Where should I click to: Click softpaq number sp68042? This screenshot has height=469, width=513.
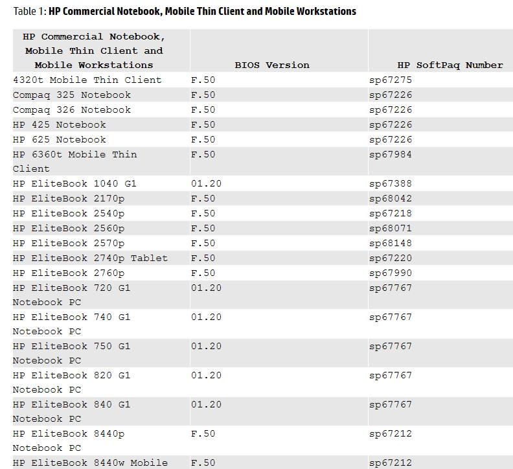click(x=391, y=198)
